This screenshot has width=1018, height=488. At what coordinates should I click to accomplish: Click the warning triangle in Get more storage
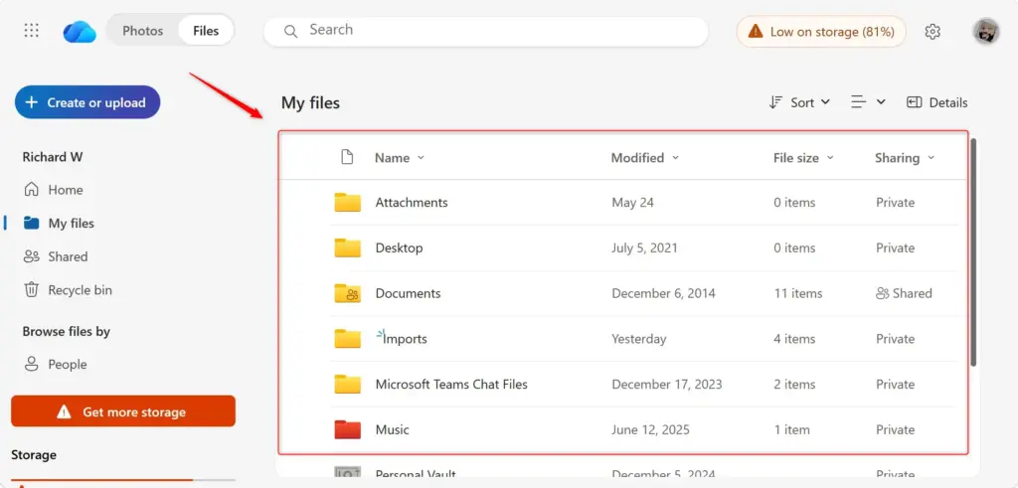[x=64, y=412]
